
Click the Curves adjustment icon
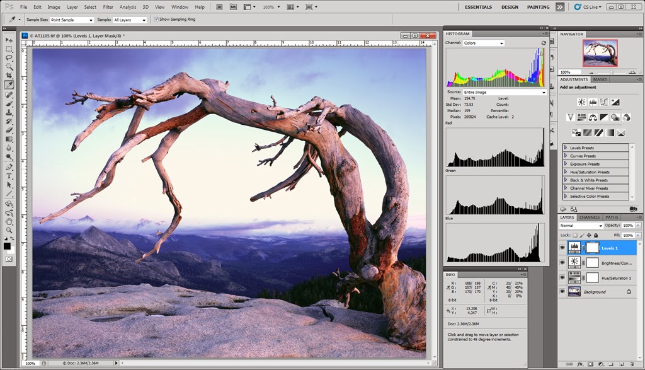[604, 101]
